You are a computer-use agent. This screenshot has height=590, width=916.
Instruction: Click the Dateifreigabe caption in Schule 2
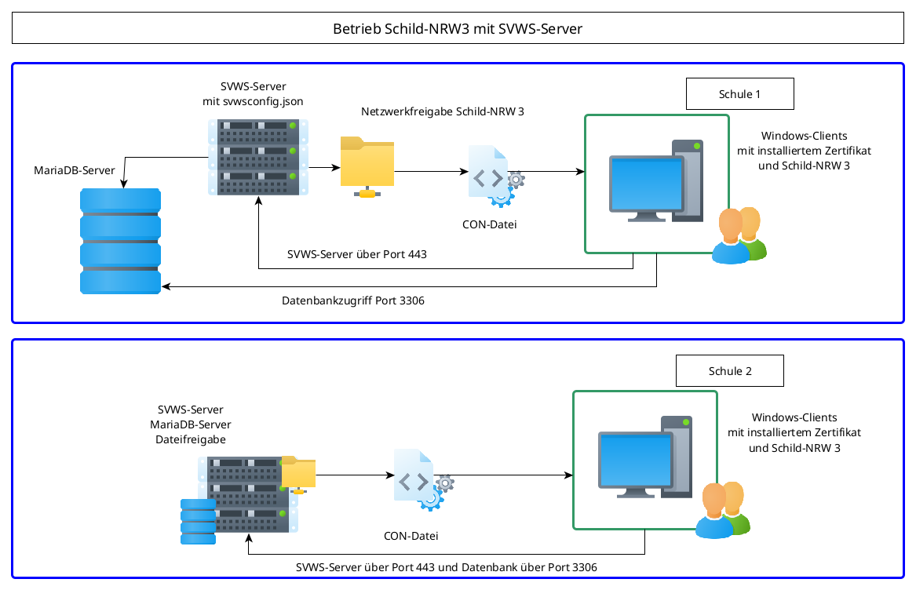(x=190, y=440)
